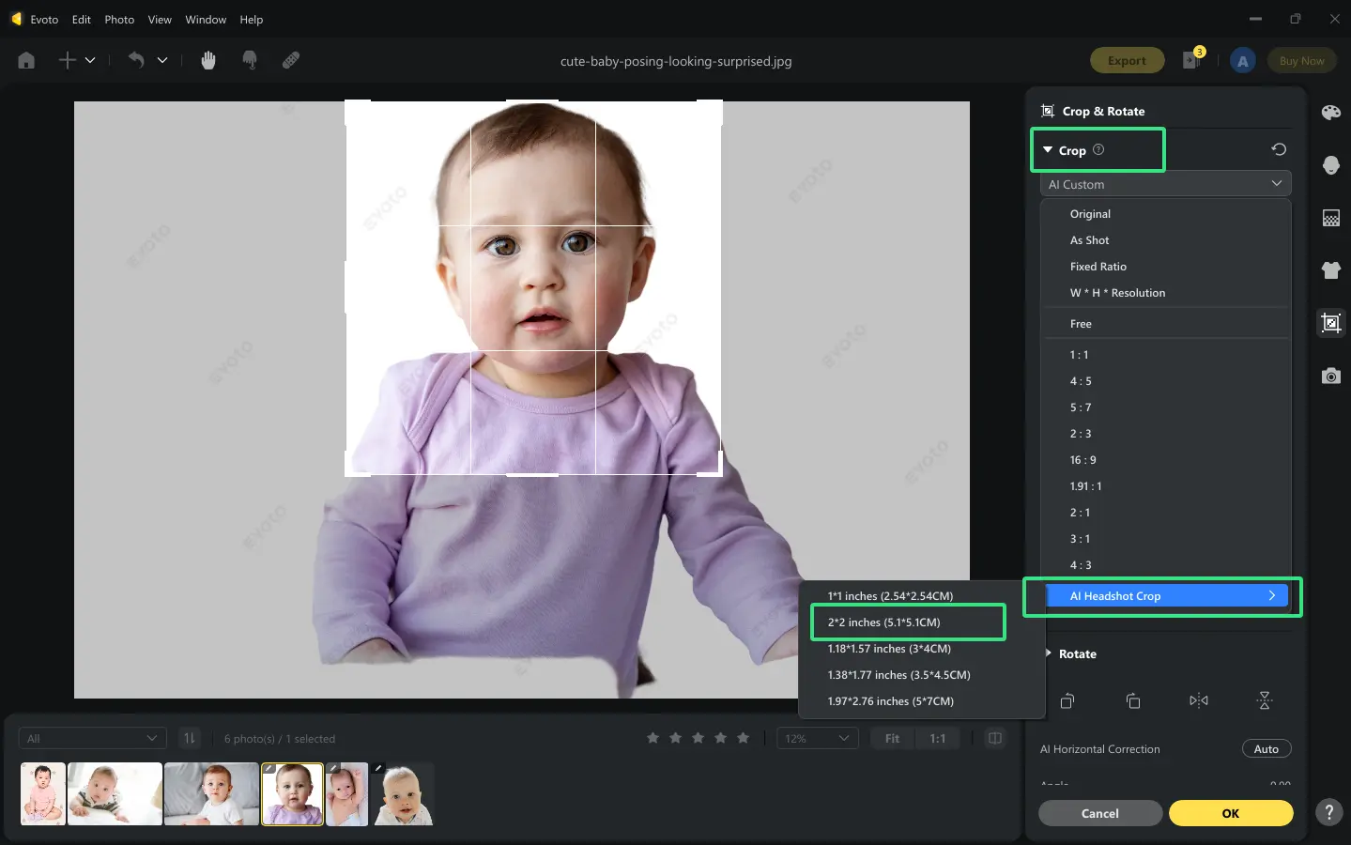The width and height of the screenshot is (1351, 845).
Task: Open the AI Custom crop preset dropdown
Action: [x=1164, y=183]
